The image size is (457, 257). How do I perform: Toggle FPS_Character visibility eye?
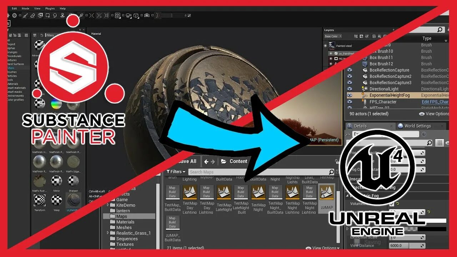point(350,102)
